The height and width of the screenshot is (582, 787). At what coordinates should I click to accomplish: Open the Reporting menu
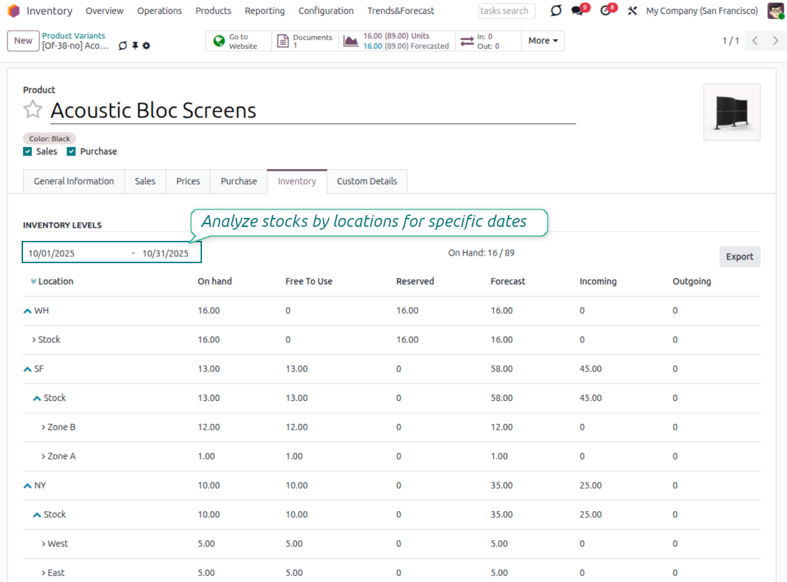(265, 11)
